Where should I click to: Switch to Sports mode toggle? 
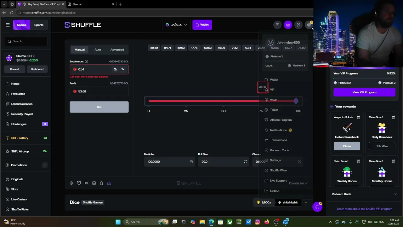[39, 25]
